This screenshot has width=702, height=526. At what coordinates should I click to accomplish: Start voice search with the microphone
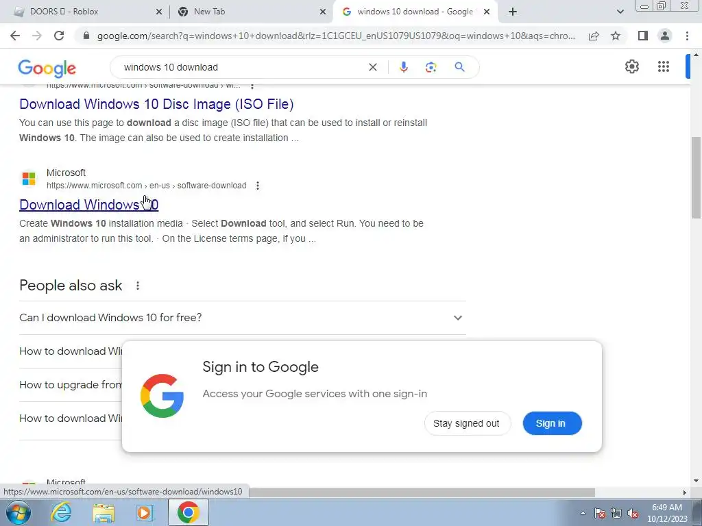(x=403, y=67)
